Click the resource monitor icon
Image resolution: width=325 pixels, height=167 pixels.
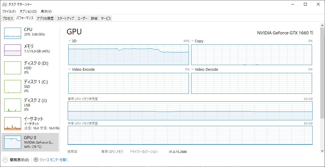[x=36, y=160]
